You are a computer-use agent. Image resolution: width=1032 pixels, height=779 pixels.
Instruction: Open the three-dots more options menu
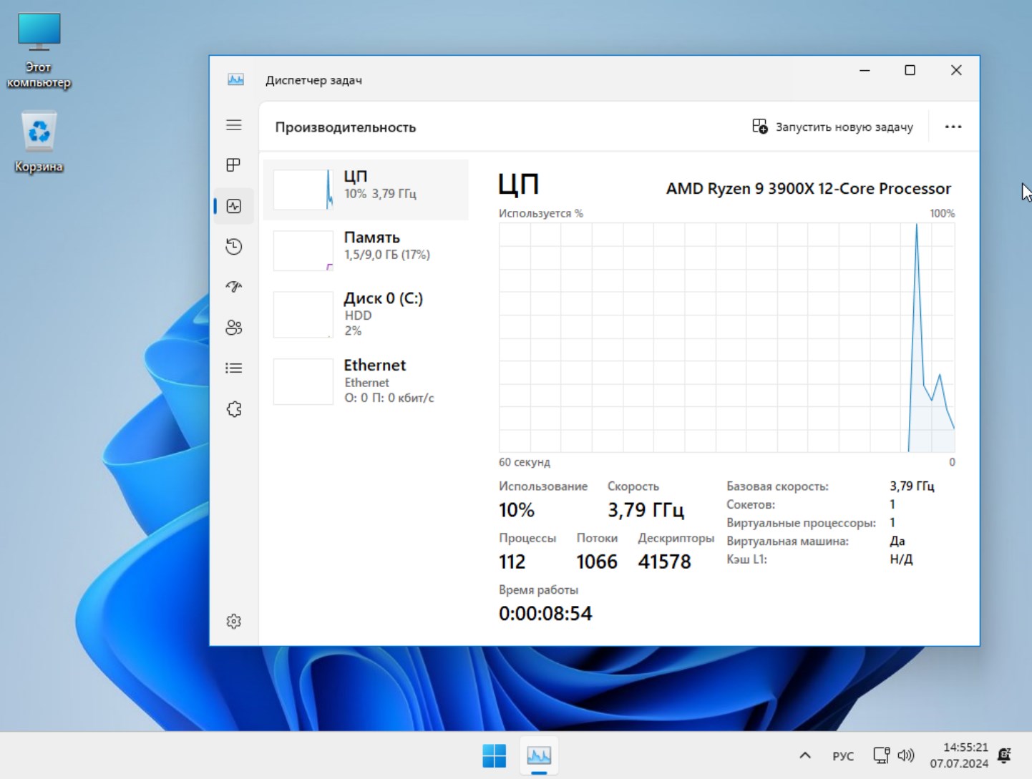tap(953, 127)
